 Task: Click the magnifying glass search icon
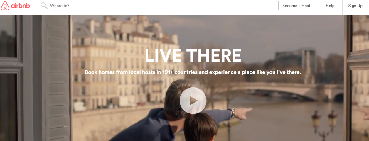tap(44, 6)
